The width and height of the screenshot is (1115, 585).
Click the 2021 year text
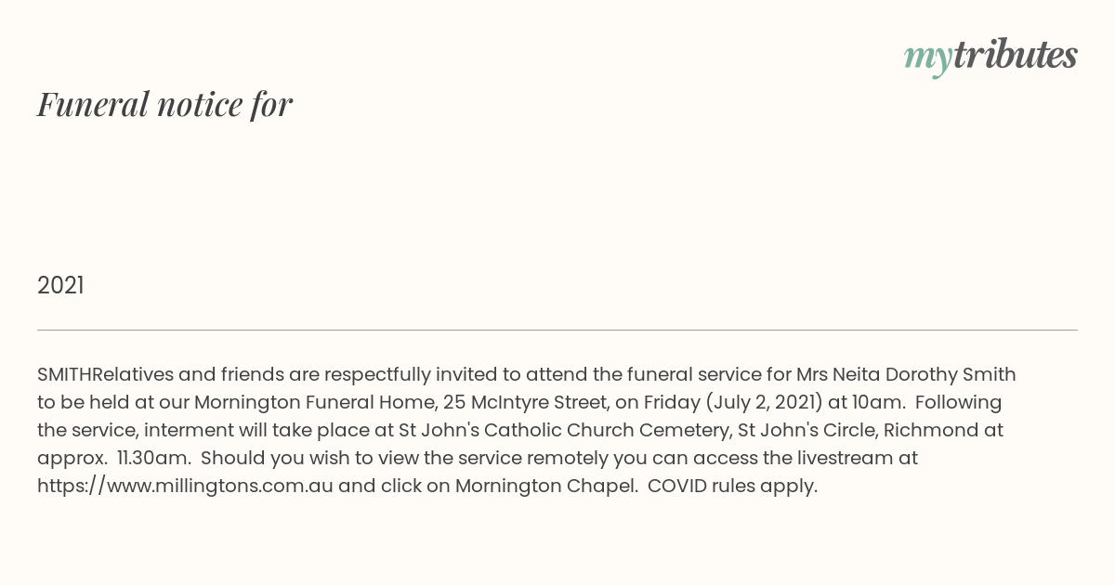click(60, 286)
